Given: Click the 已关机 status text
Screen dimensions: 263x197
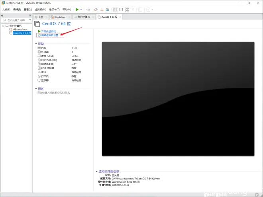Looking at the screenshot, I should 116,176.
